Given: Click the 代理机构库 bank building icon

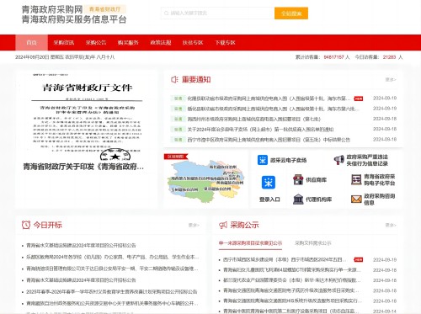Looking at the screenshot, I should [298, 200].
